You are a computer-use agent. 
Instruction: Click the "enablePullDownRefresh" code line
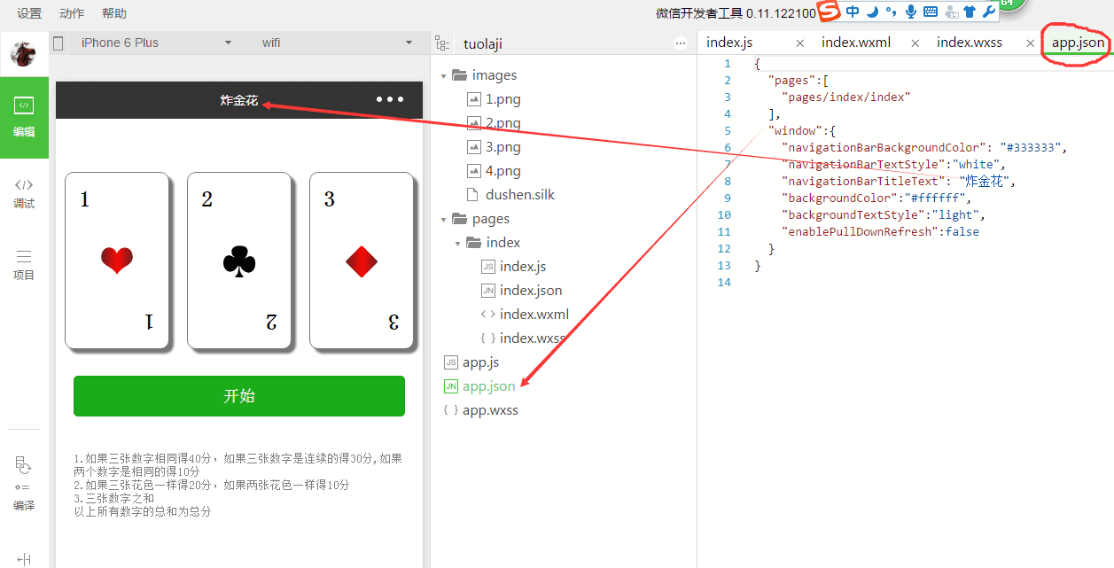880,232
